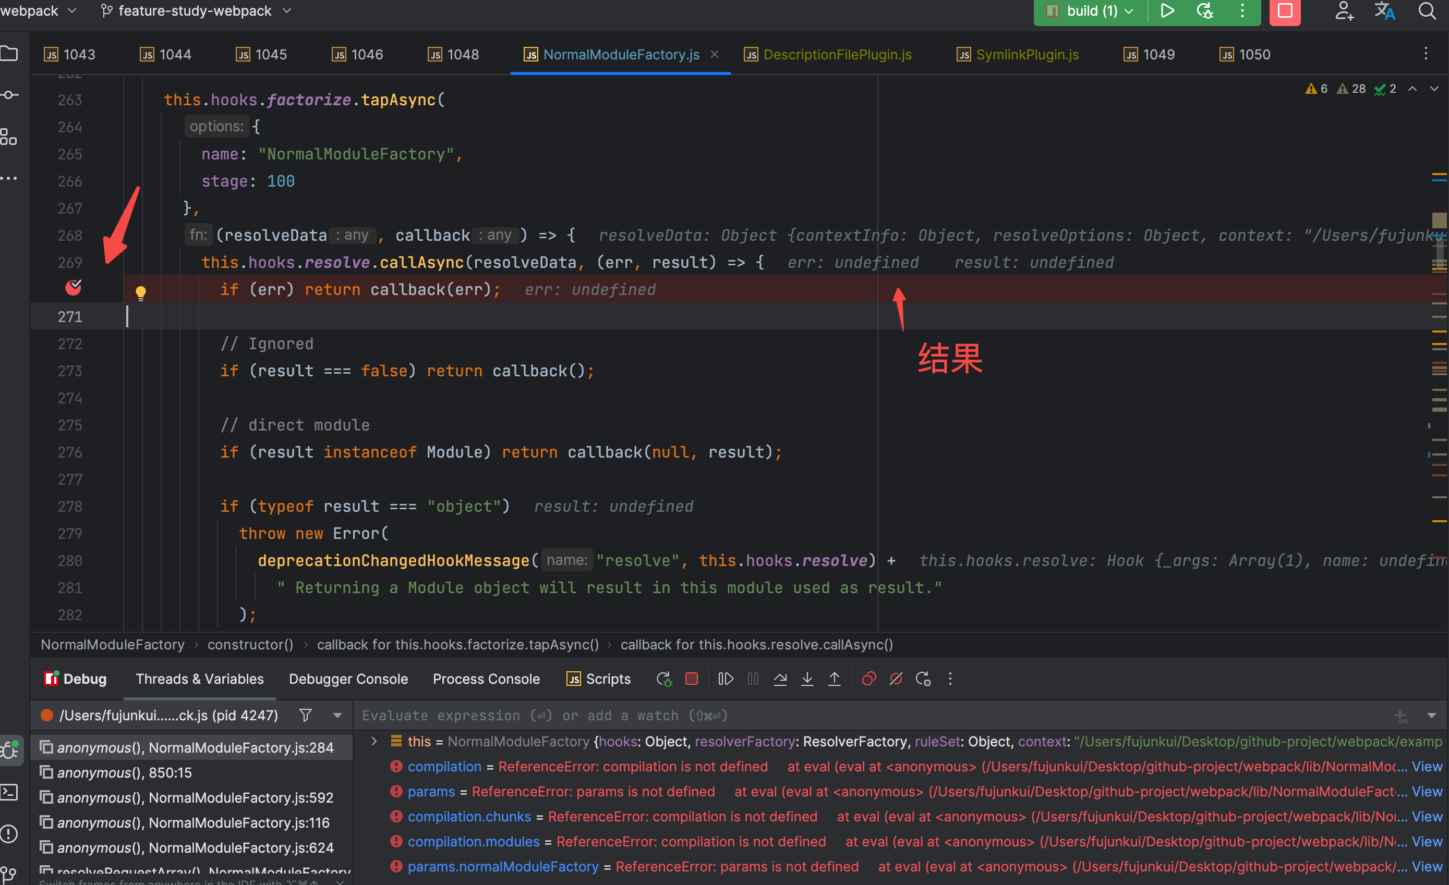The height and width of the screenshot is (885, 1449).
Task: Click the yellow warning stripe on the error scrollbar
Action: (x=1439, y=175)
